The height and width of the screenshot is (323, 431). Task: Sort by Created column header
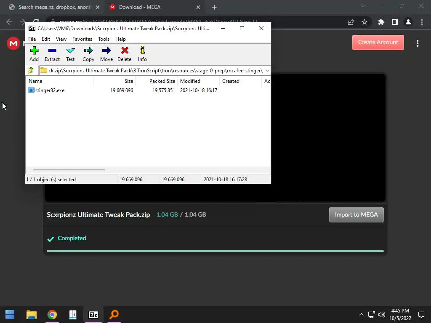(240, 81)
